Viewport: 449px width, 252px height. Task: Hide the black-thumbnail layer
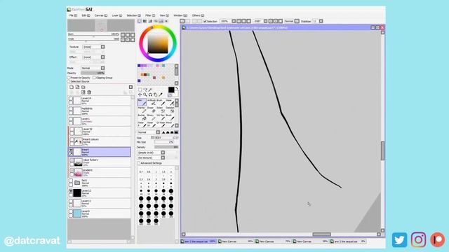(71, 191)
